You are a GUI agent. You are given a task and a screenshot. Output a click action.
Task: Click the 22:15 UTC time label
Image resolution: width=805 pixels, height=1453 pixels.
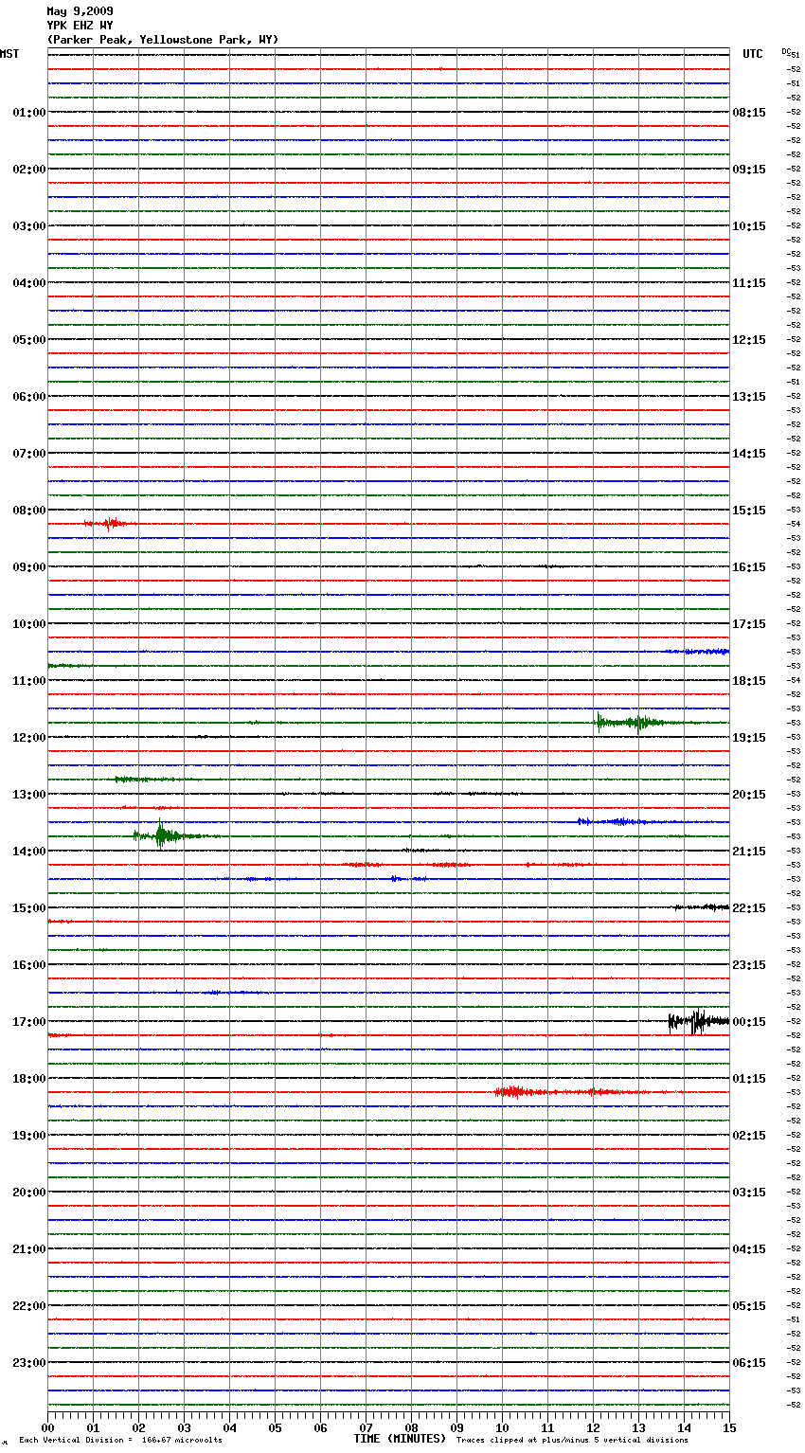749,908
